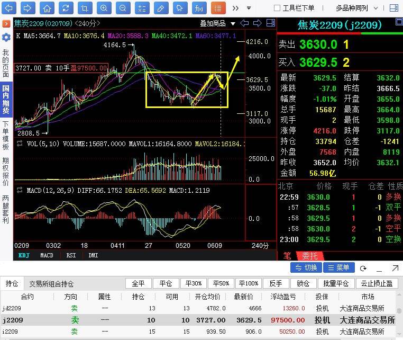
Task: Open the f(x) formula indicator tool
Action: pos(198,8)
